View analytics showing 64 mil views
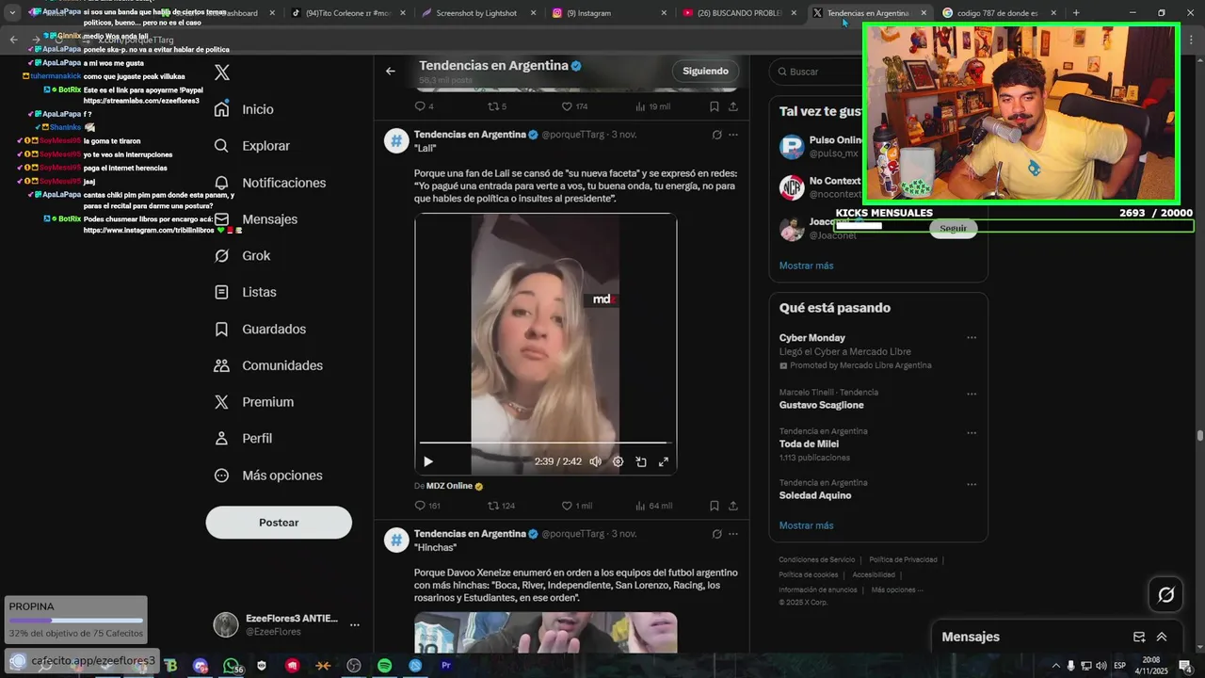The height and width of the screenshot is (678, 1205). pyautogui.click(x=654, y=506)
